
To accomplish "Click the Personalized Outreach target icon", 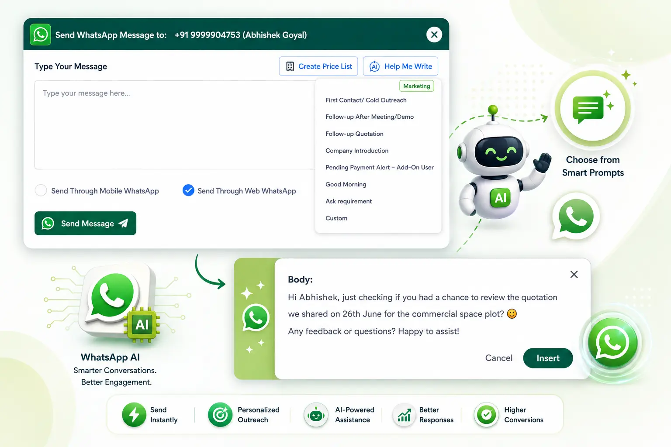I will [x=220, y=415].
